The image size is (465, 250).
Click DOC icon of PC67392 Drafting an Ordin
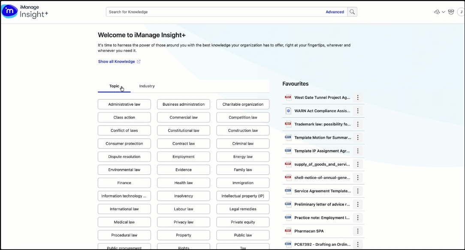pos(288,244)
